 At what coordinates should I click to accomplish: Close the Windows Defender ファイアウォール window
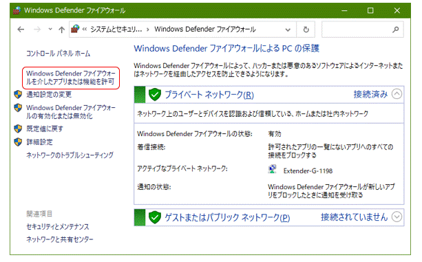pos(397,10)
